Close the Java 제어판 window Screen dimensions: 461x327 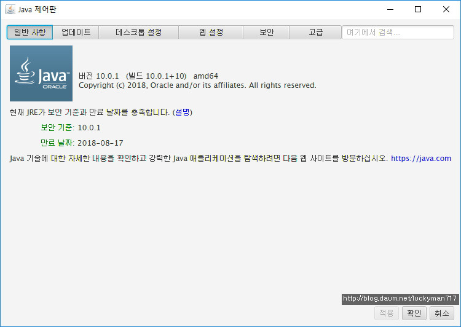[x=446, y=9]
